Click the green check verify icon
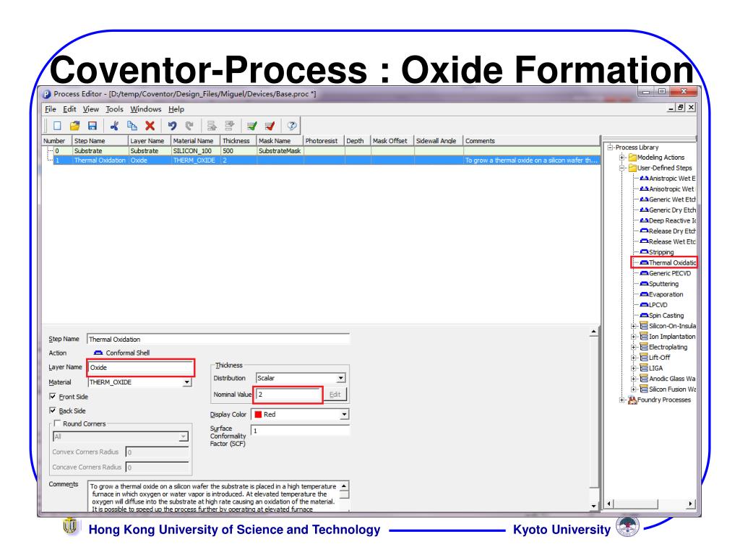Viewport: 740px width, 555px height. (x=252, y=126)
